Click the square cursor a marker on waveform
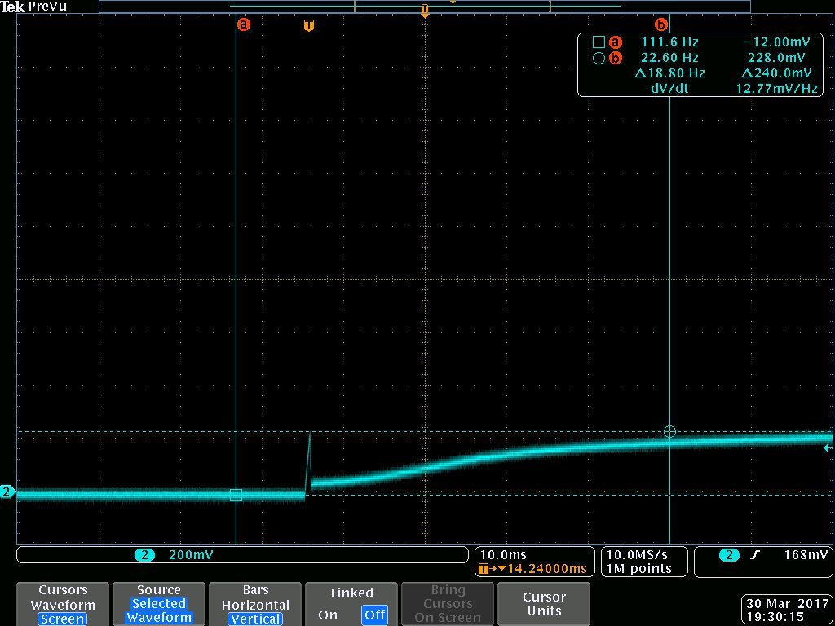The height and width of the screenshot is (626, 835). coord(236,495)
